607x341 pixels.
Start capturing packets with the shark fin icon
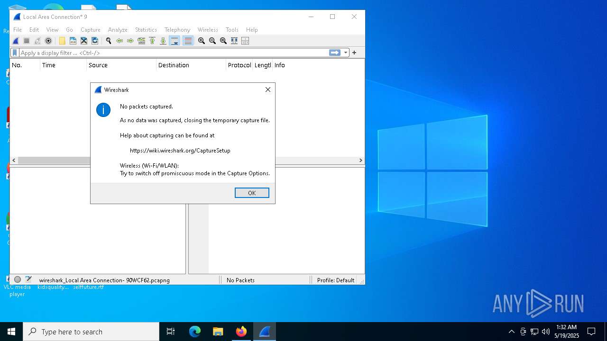click(16, 41)
